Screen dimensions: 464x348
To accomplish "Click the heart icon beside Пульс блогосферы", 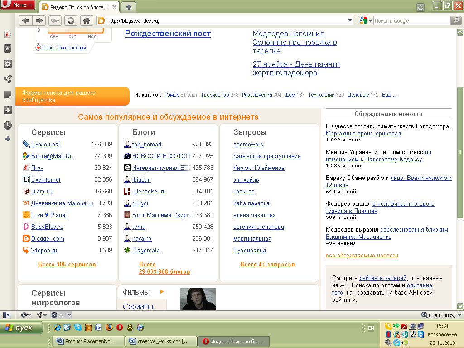I will click(x=38, y=47).
